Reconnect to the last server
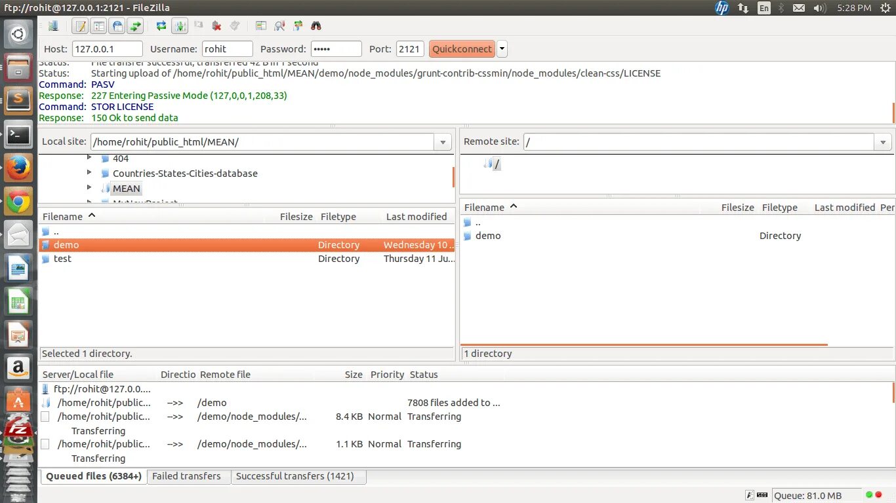The width and height of the screenshot is (896, 503). point(235,26)
